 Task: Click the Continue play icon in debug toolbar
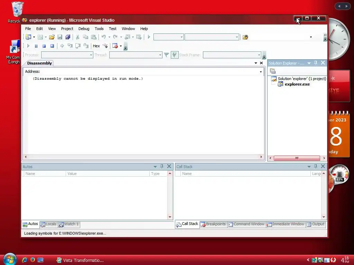coord(28,46)
